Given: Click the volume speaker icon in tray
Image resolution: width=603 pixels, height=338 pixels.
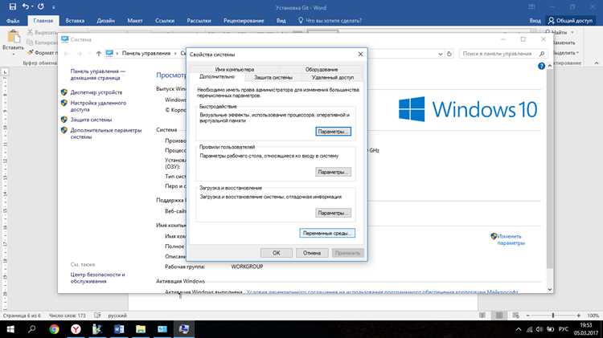Looking at the screenshot, I should 539,329.
